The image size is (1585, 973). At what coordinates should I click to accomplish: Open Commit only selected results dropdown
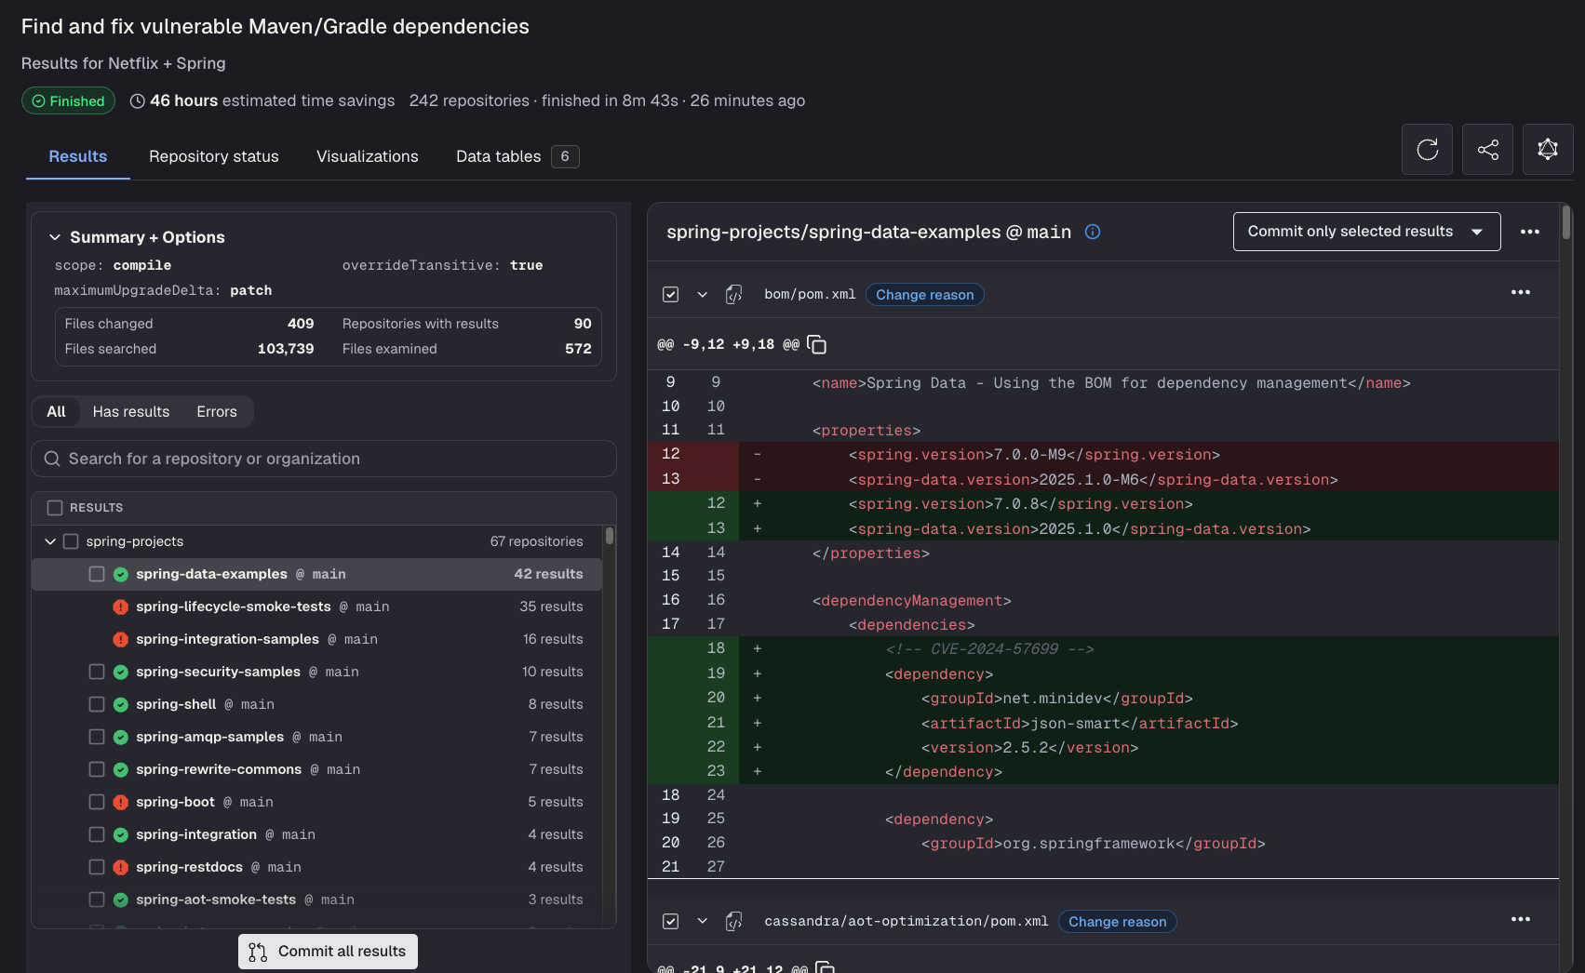[x=1366, y=232]
